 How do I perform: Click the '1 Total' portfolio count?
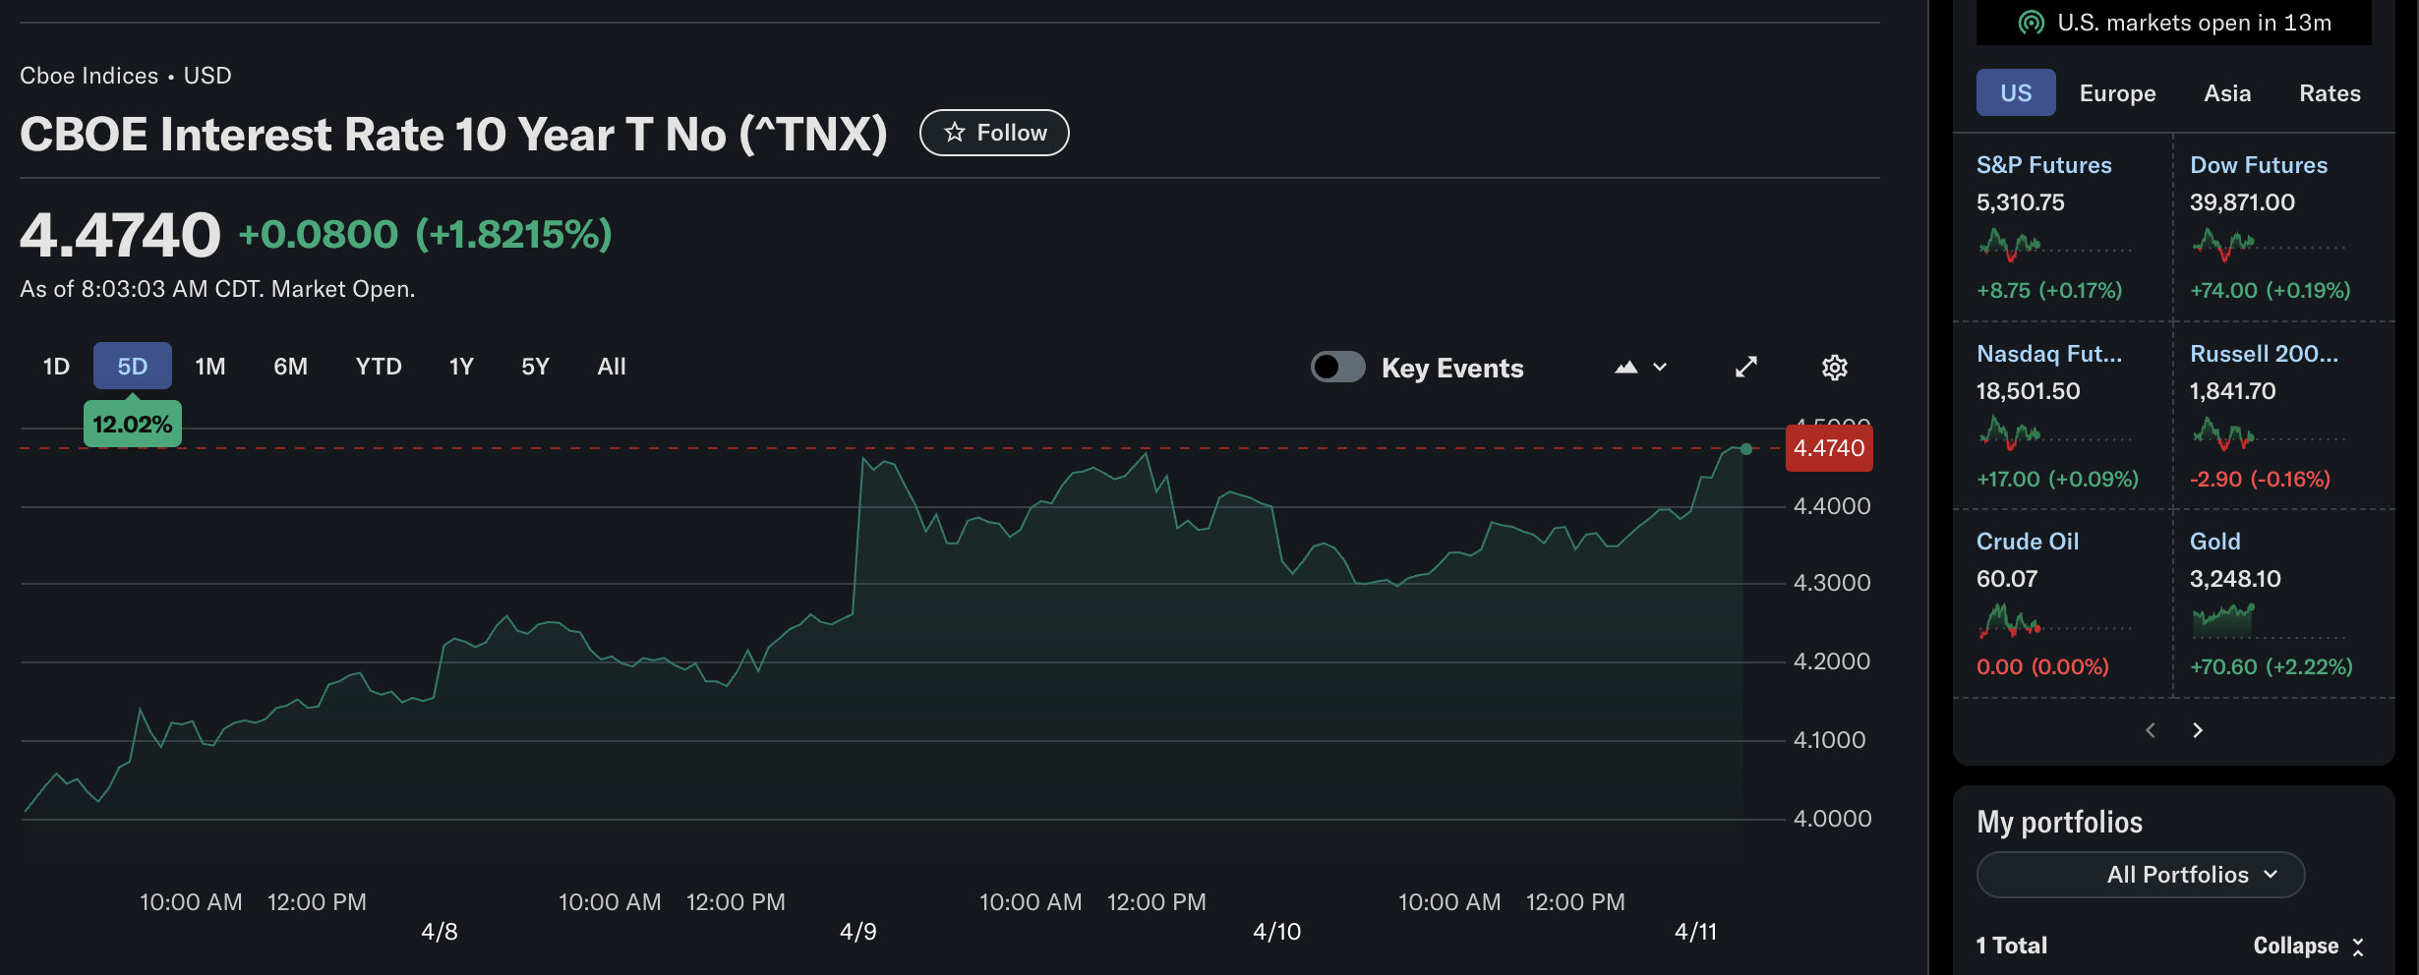point(2012,946)
